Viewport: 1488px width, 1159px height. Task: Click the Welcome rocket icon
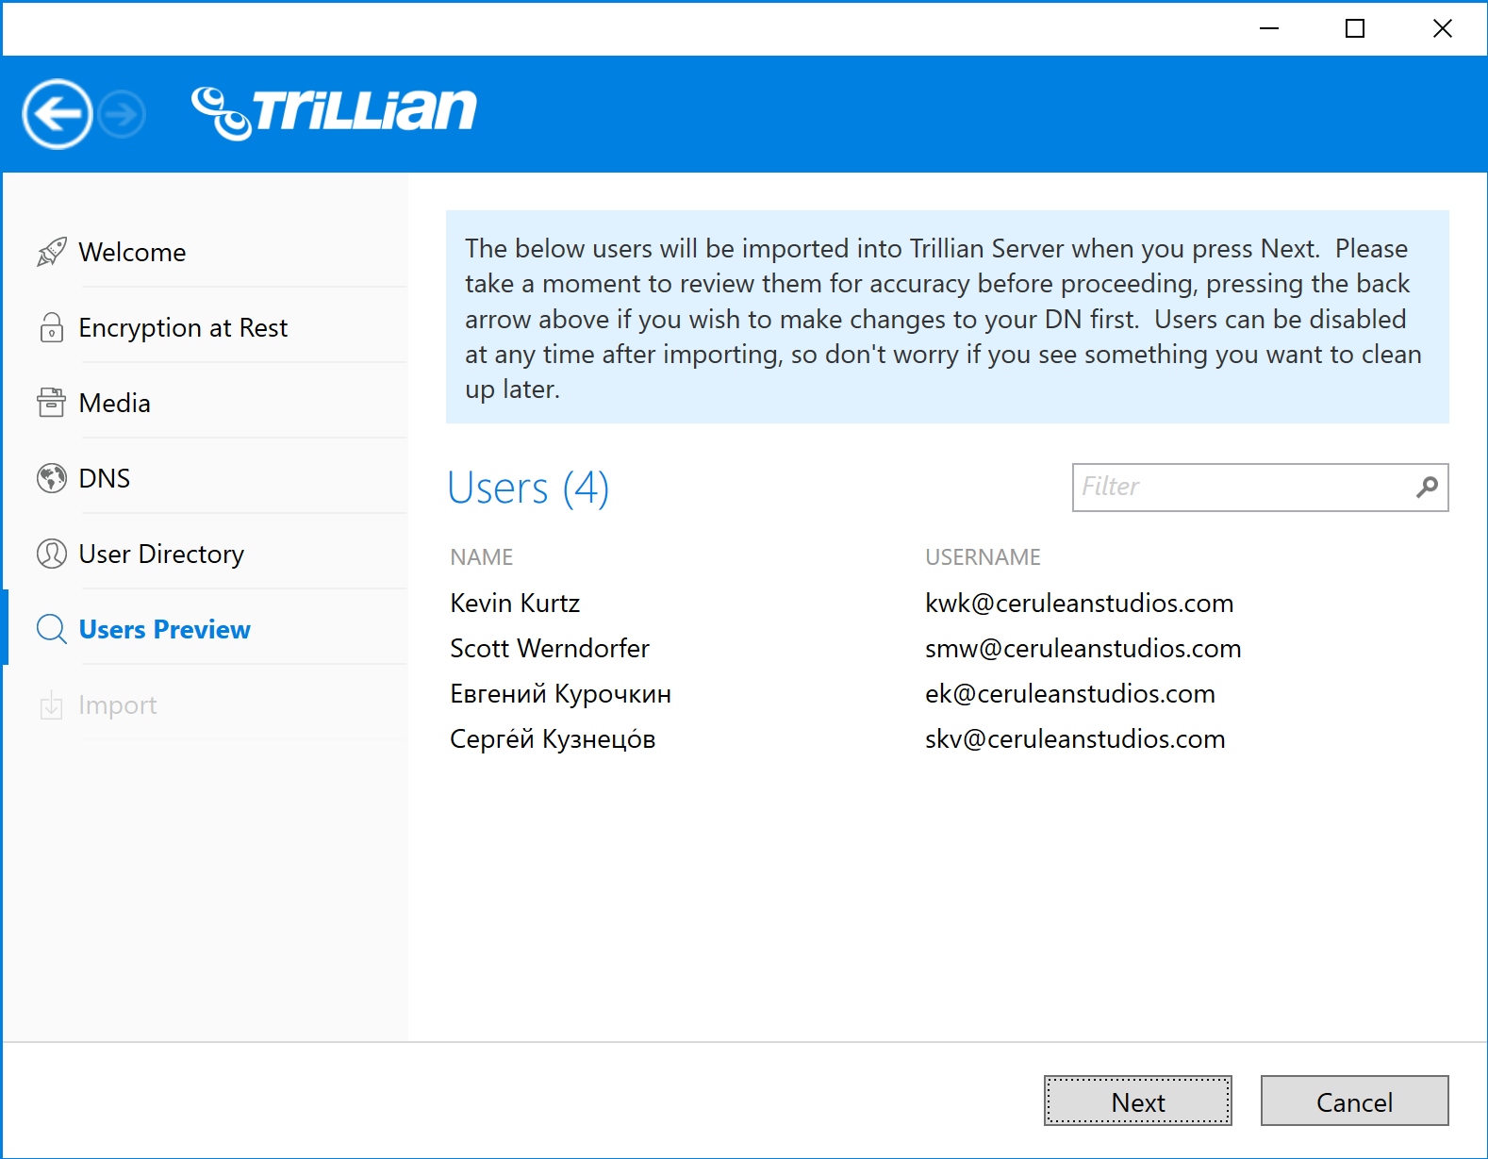pos(52,252)
